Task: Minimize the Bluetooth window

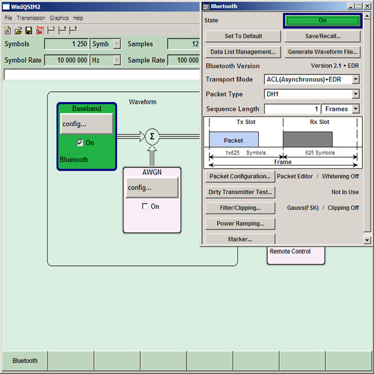Action: (350, 6)
